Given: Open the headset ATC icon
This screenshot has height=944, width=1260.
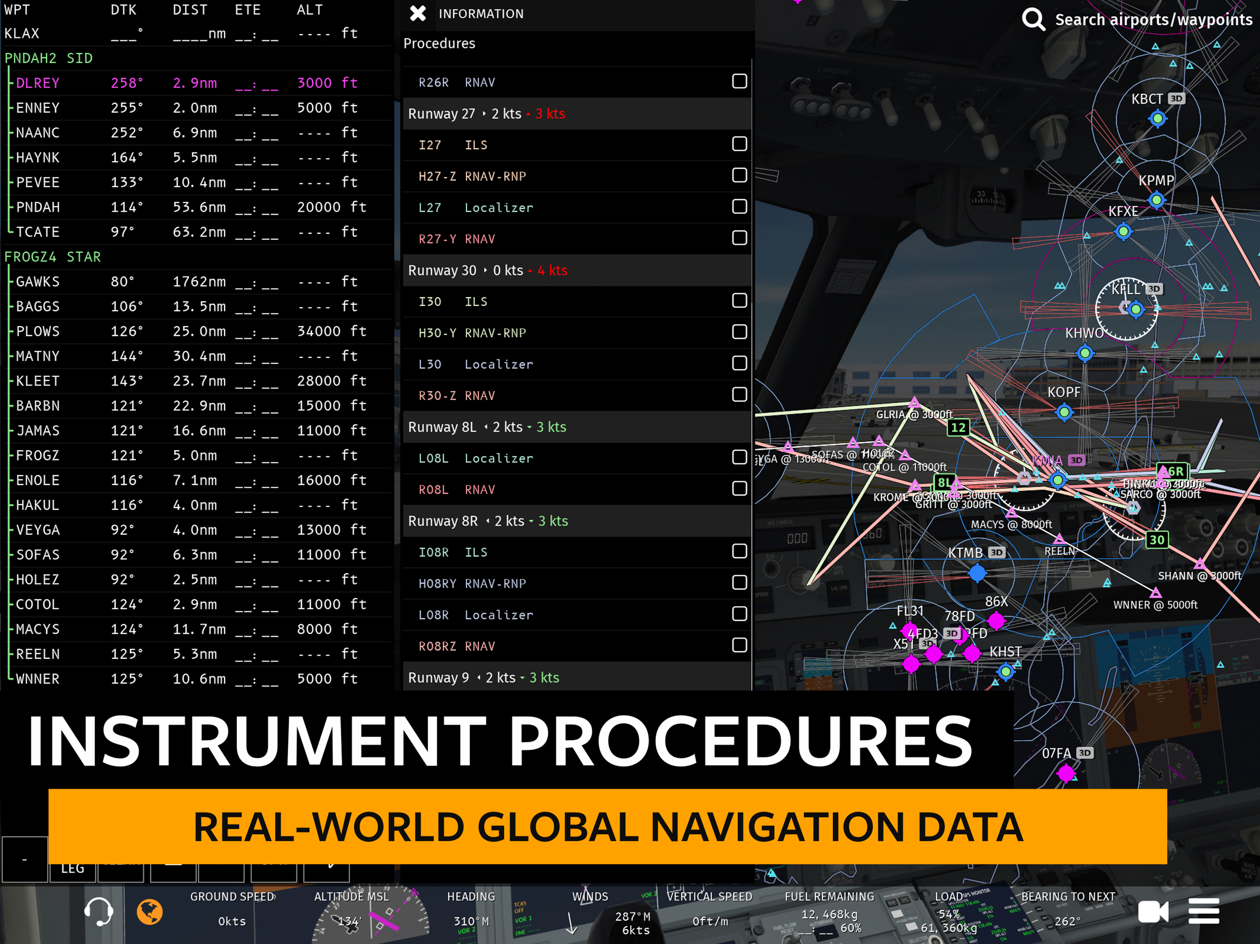Looking at the screenshot, I should [99, 911].
